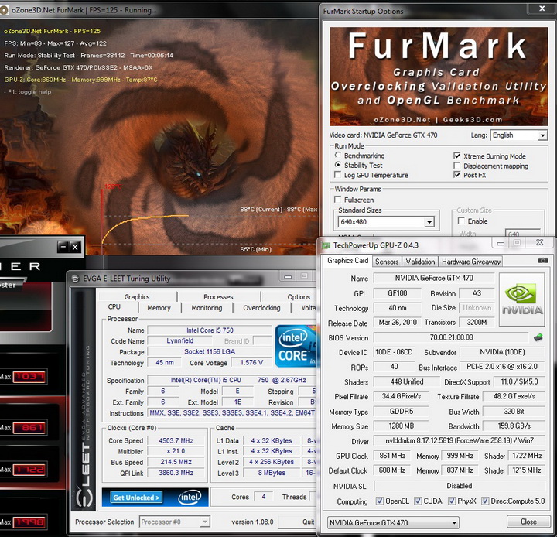Check the Custom Size Enable box

point(461,221)
